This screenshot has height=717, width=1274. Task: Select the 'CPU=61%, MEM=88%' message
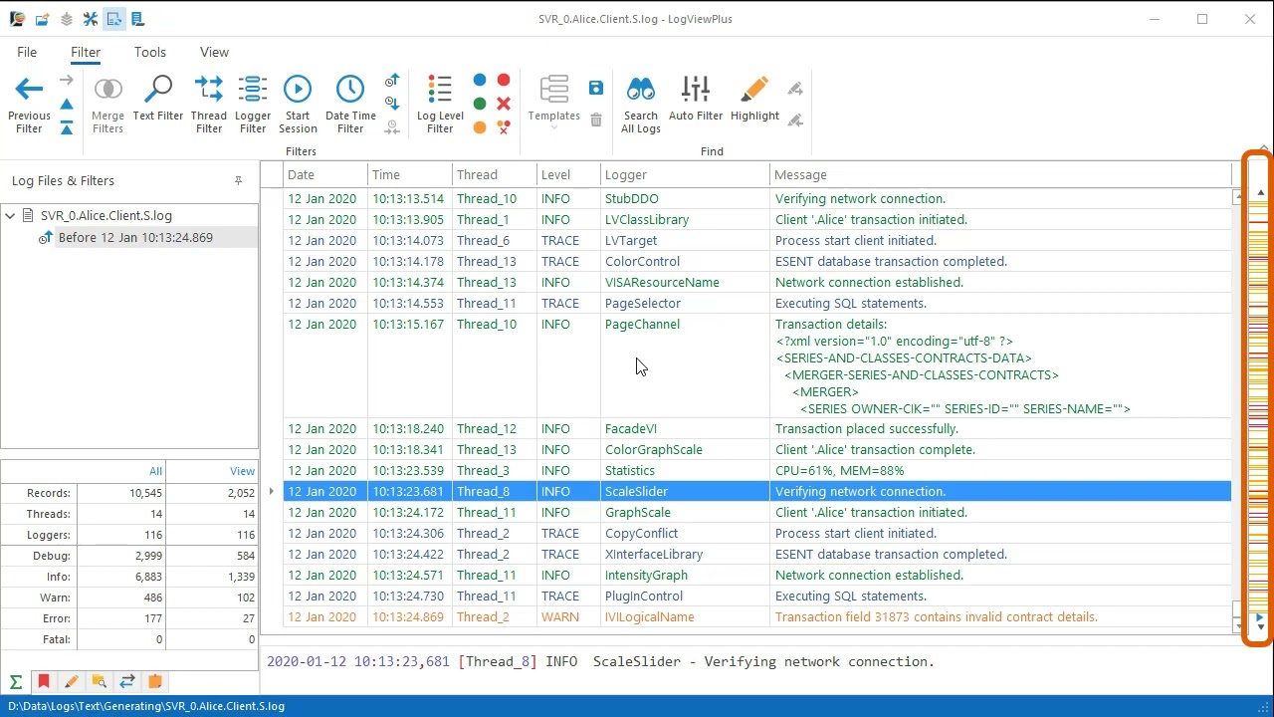coord(839,470)
